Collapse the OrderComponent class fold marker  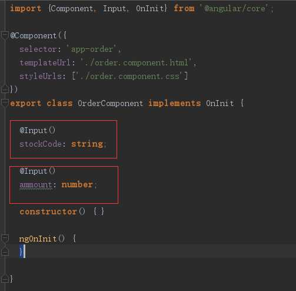(5, 102)
